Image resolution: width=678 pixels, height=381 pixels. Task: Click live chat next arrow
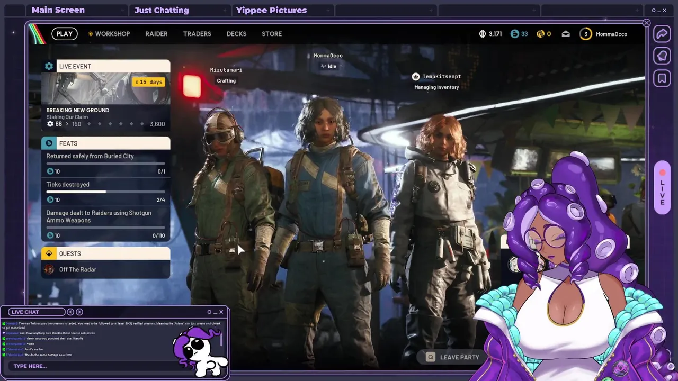(79, 312)
